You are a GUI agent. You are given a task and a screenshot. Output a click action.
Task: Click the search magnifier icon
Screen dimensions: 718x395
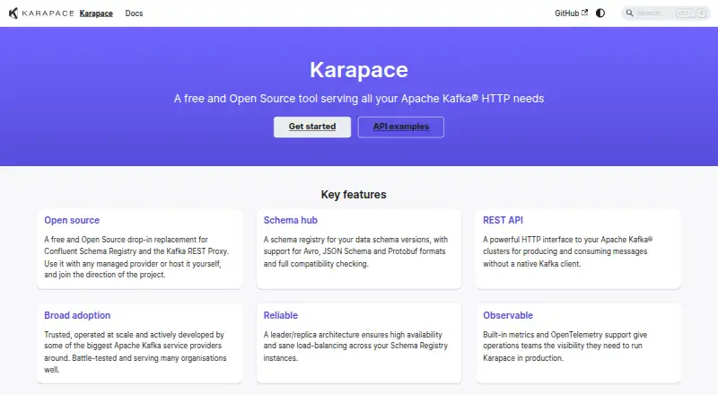click(x=630, y=13)
